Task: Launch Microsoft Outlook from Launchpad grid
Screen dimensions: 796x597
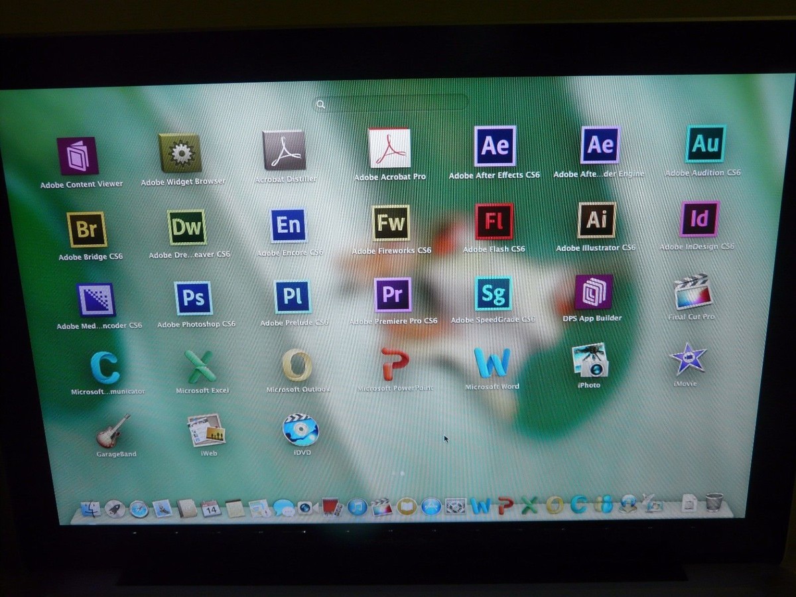Action: 297,365
